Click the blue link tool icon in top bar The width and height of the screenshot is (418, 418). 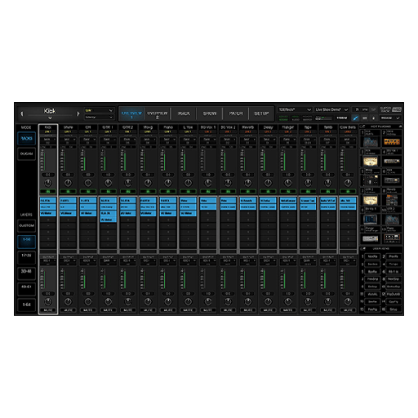[x=356, y=118]
